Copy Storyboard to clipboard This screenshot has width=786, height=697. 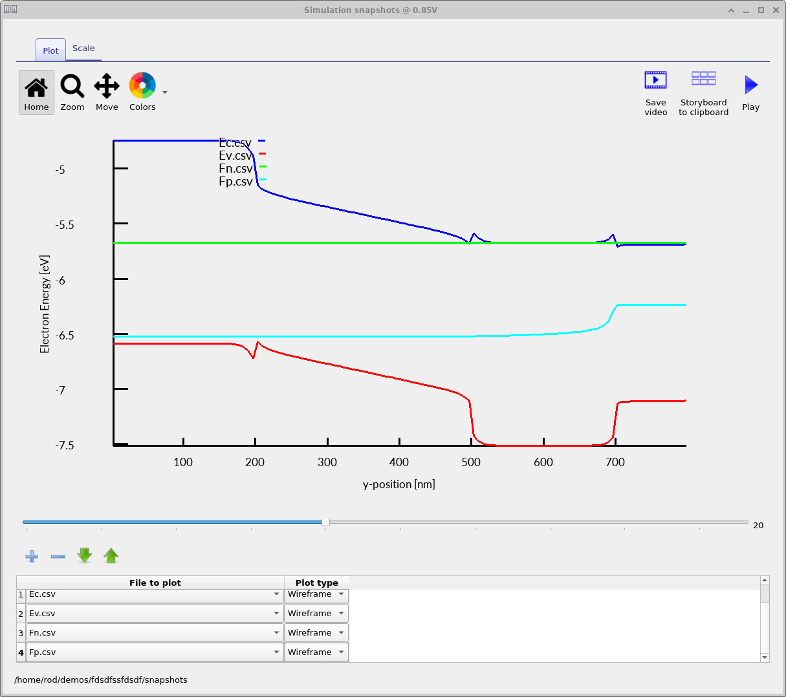pyautogui.click(x=703, y=93)
